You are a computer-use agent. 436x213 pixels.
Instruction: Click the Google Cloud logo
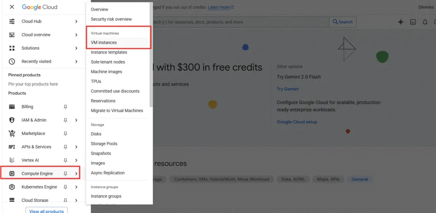(40, 7)
